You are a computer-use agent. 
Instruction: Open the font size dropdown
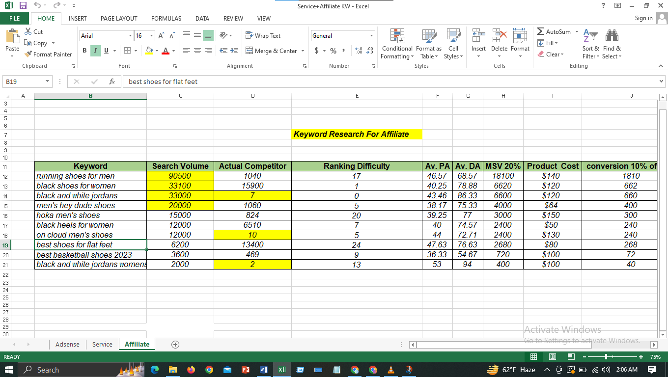pyautogui.click(x=152, y=36)
